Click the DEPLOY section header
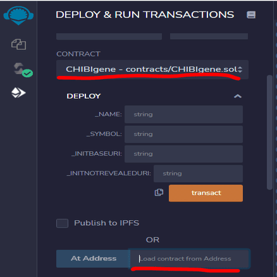This screenshot has height=277, width=277. click(83, 96)
